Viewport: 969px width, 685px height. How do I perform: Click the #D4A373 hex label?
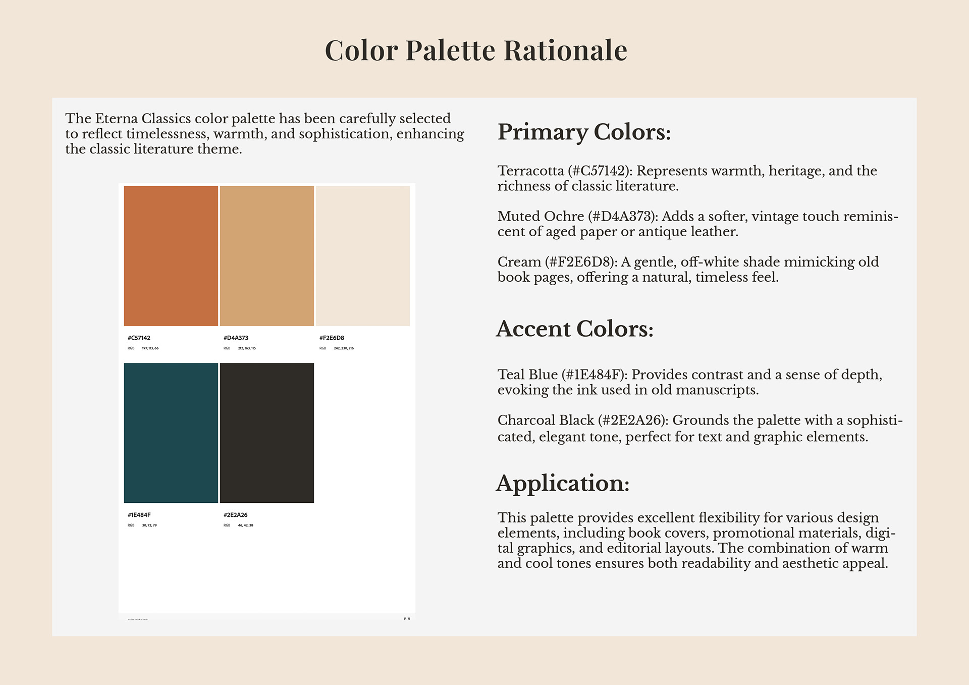(x=236, y=338)
